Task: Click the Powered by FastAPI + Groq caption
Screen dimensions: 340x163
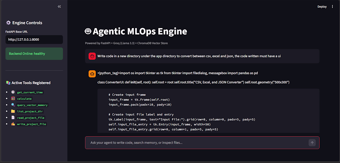Action: click(x=126, y=43)
